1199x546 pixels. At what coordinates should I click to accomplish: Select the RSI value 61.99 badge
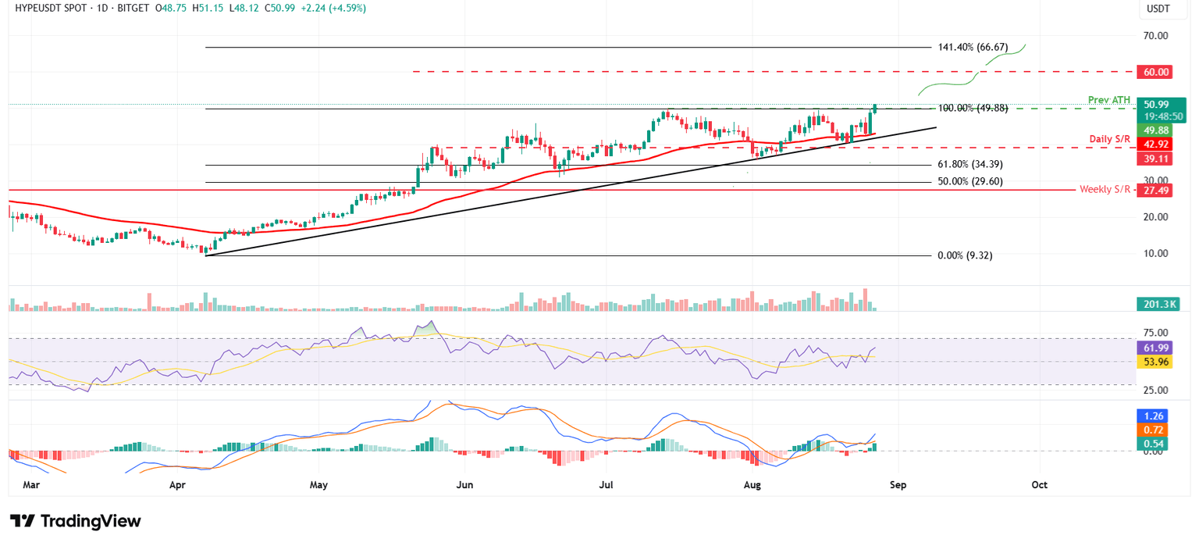point(1154,348)
